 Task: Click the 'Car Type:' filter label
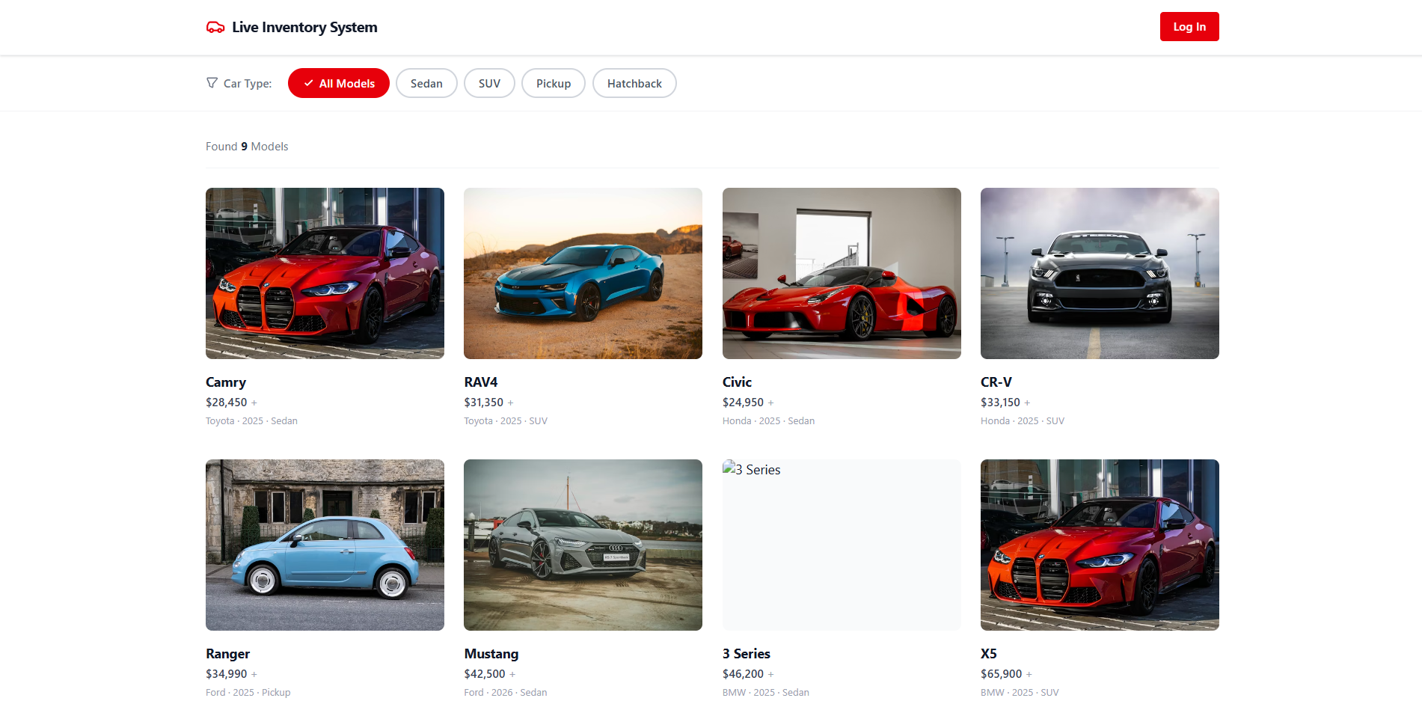248,84
